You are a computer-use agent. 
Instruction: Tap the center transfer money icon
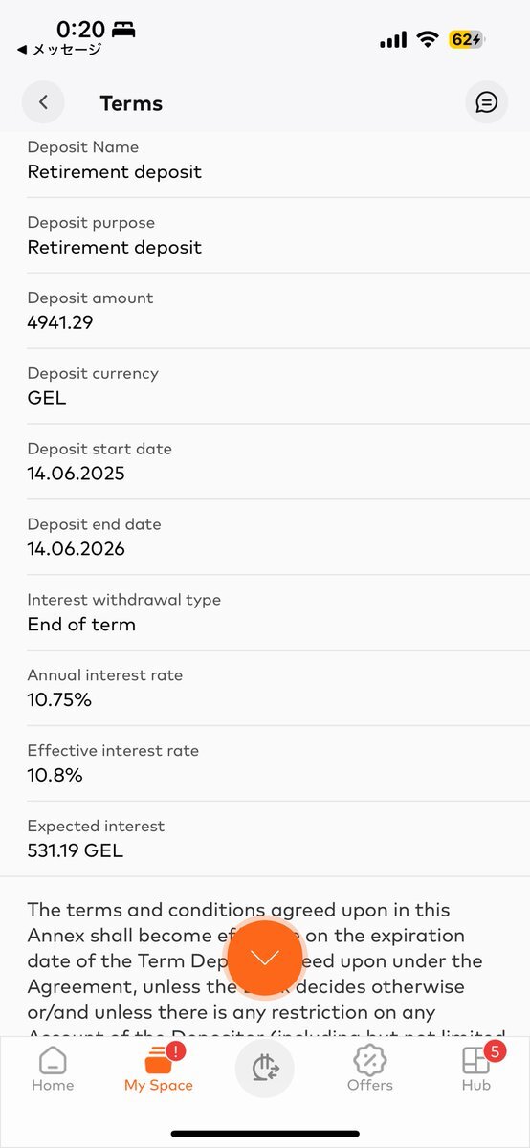265,1069
